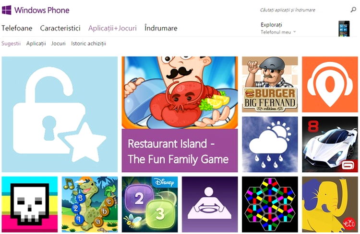Switch to the Jocuri sub-tab
The image size is (360, 234).
pyautogui.click(x=58, y=44)
